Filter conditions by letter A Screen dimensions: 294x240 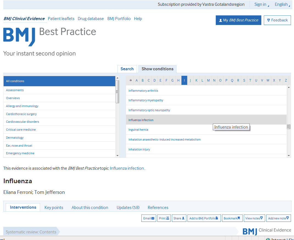[136, 80]
